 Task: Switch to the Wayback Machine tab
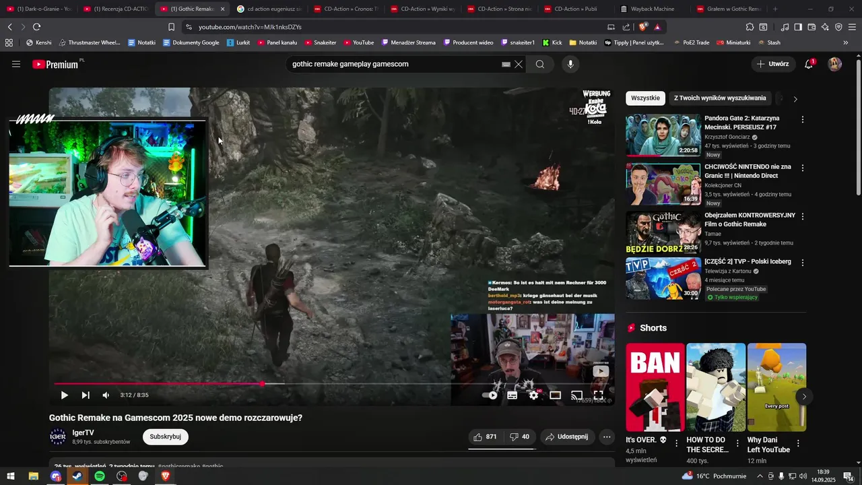(x=652, y=9)
